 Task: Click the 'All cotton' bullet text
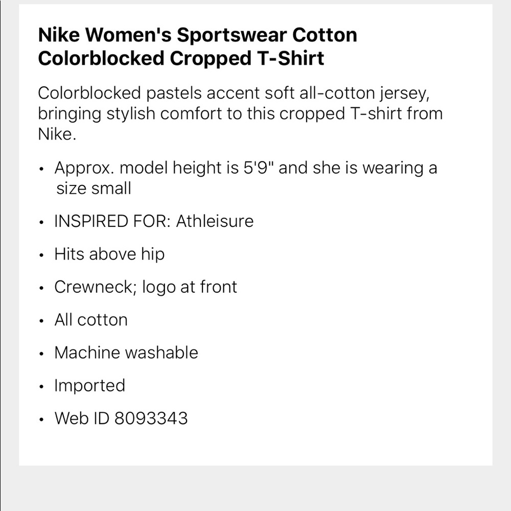pos(91,320)
